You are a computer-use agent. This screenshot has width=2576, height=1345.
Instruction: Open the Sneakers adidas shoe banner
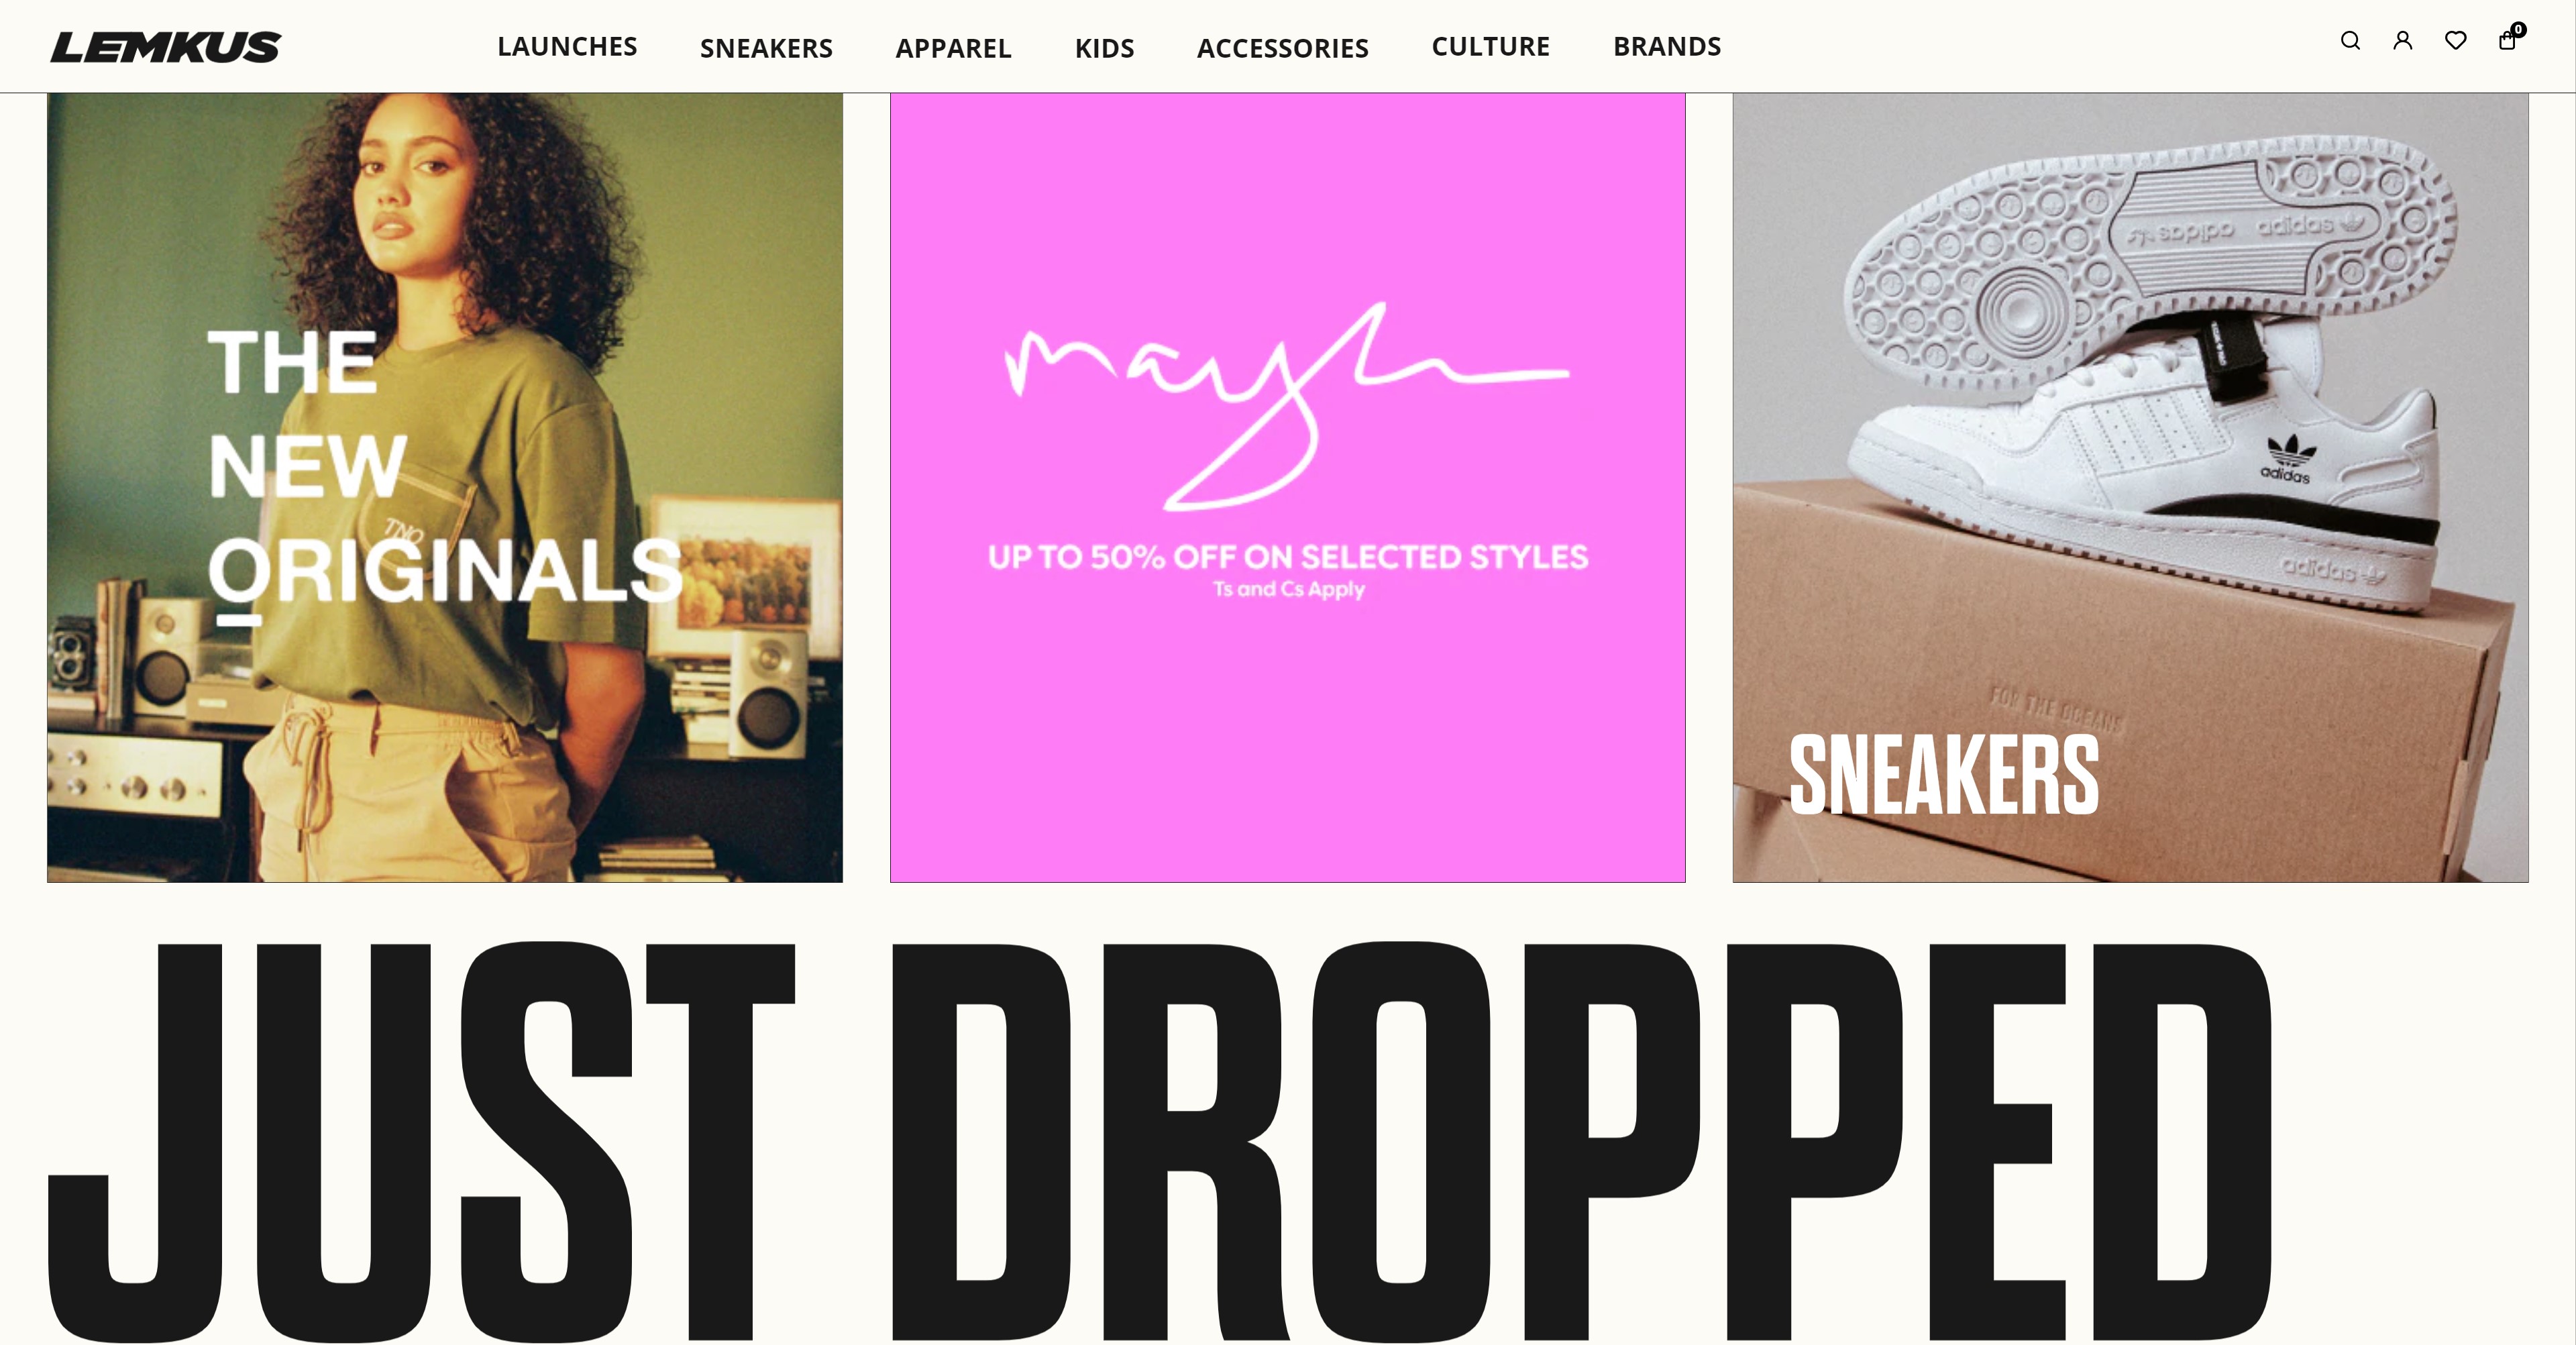(2130, 488)
